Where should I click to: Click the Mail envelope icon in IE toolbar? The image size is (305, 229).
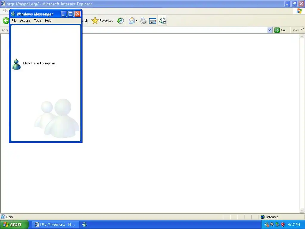(132, 21)
